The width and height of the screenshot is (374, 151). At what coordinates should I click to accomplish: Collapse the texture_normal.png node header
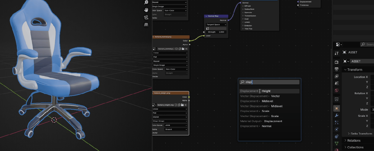[x=153, y=37]
